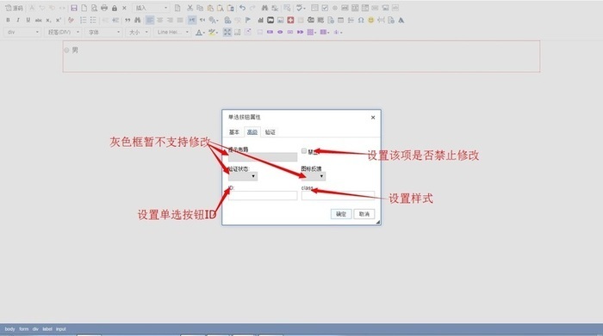603x336 pixels.
Task: Click the 取消 button in the dialog
Action: point(364,214)
